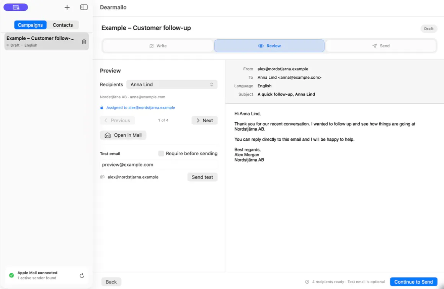
Task: Click '4 recipients ready · Test email is optional' status
Action: (x=348, y=282)
